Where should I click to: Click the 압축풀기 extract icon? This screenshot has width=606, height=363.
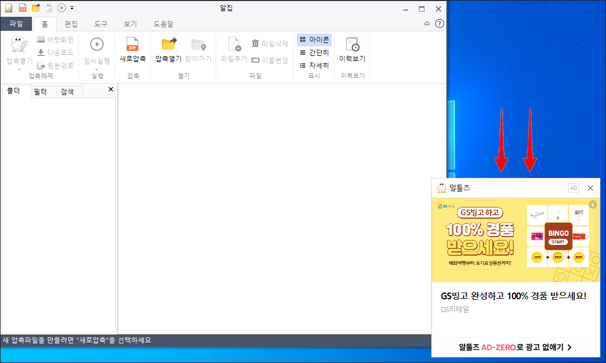19,45
